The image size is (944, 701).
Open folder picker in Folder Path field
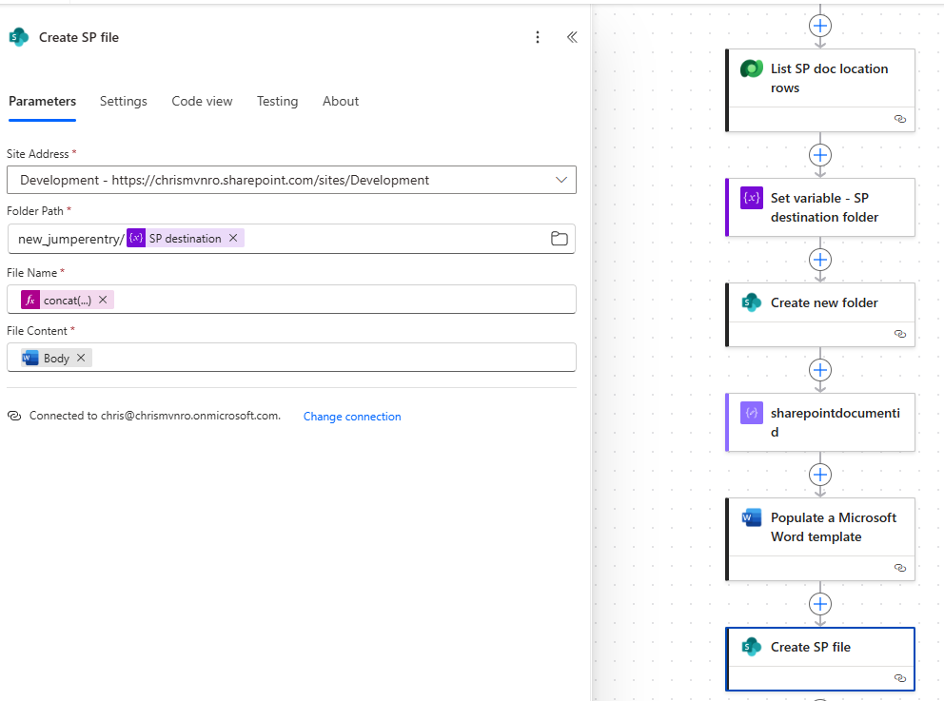tap(560, 239)
